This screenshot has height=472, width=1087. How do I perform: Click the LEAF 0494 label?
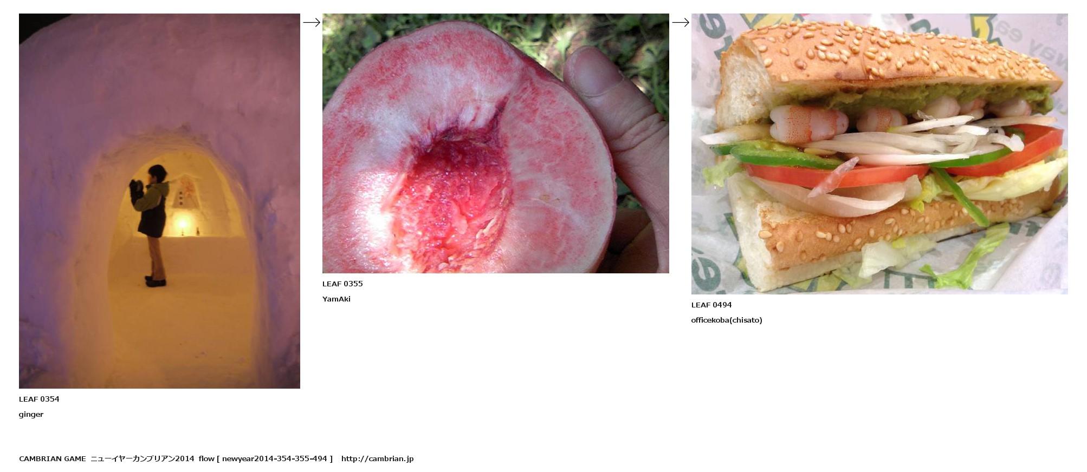point(711,305)
